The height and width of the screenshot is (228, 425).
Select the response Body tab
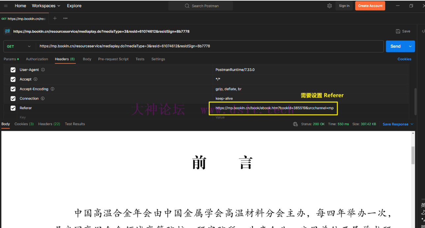tap(6, 124)
